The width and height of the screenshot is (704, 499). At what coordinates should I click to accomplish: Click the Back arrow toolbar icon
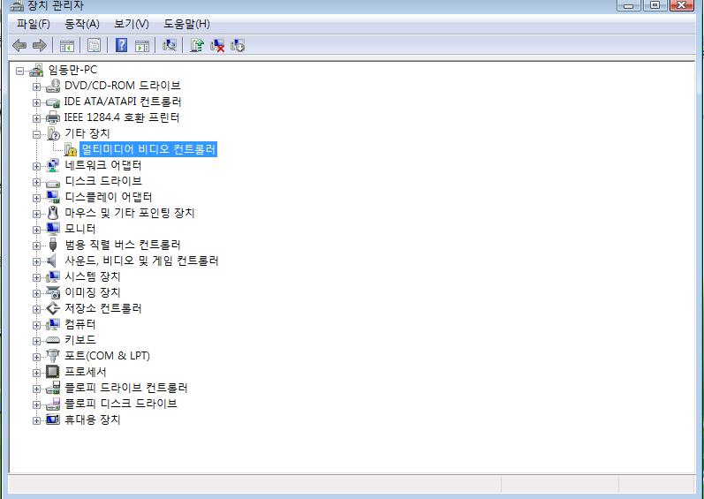click(x=19, y=45)
